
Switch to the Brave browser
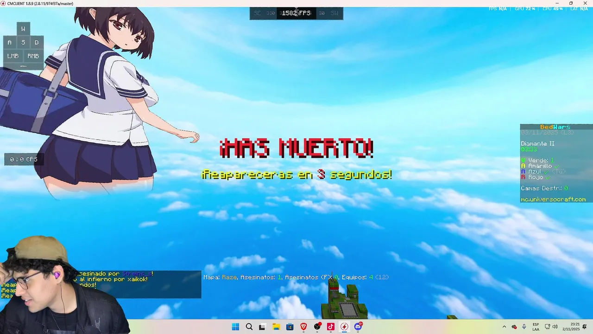[303, 327]
